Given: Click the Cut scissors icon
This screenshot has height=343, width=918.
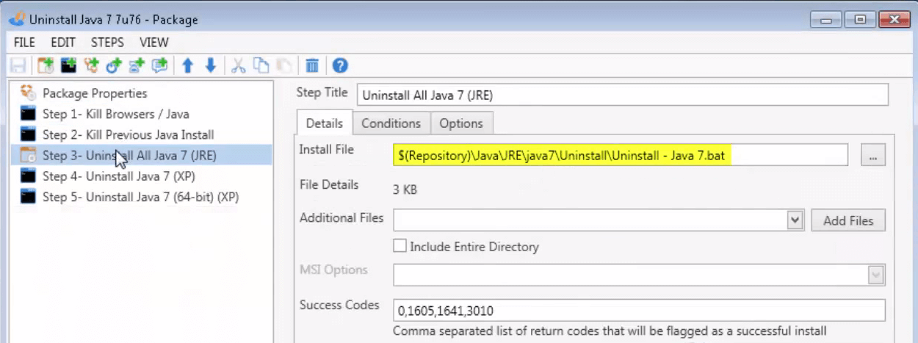Looking at the screenshot, I should coord(238,65).
